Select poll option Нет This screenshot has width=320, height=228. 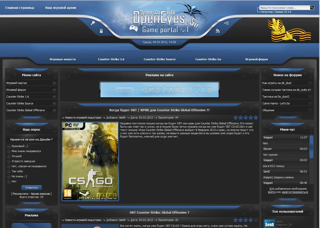pyautogui.click(x=9, y=182)
